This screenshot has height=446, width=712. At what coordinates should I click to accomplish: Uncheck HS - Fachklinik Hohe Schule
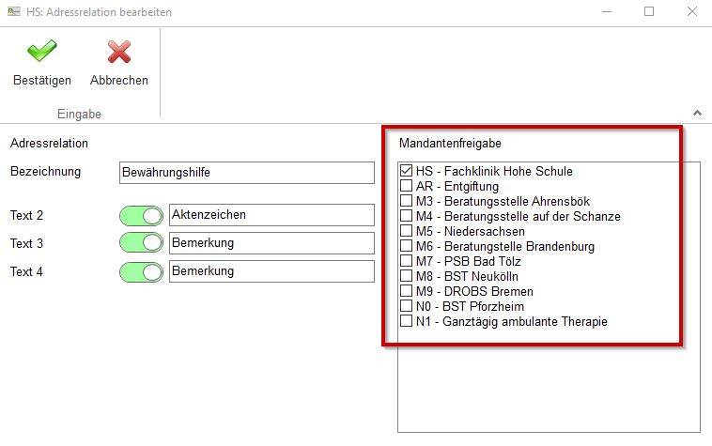[406, 172]
